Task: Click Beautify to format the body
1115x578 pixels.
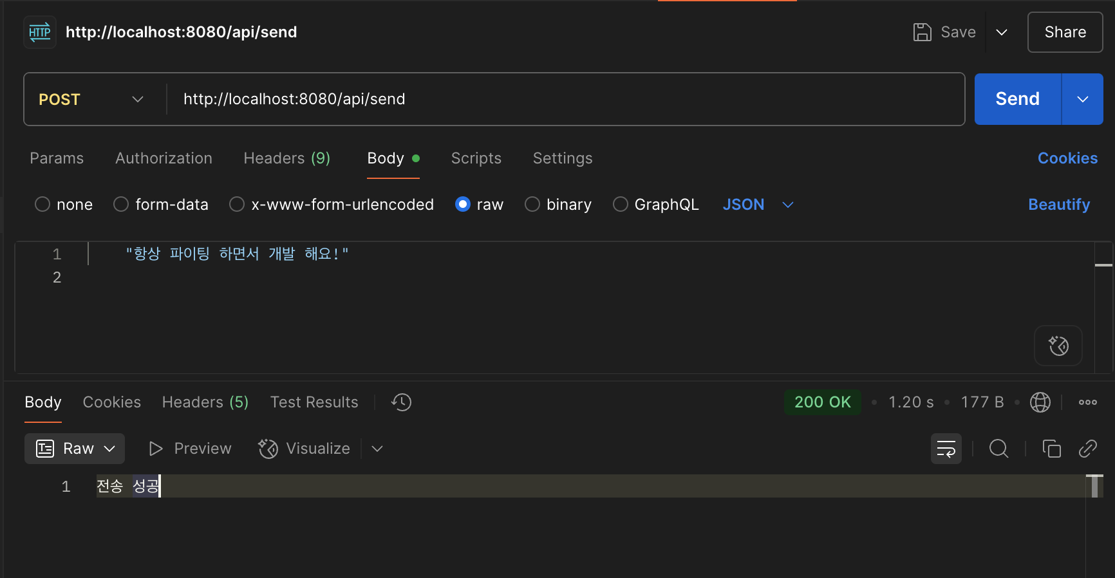Action: (x=1059, y=205)
